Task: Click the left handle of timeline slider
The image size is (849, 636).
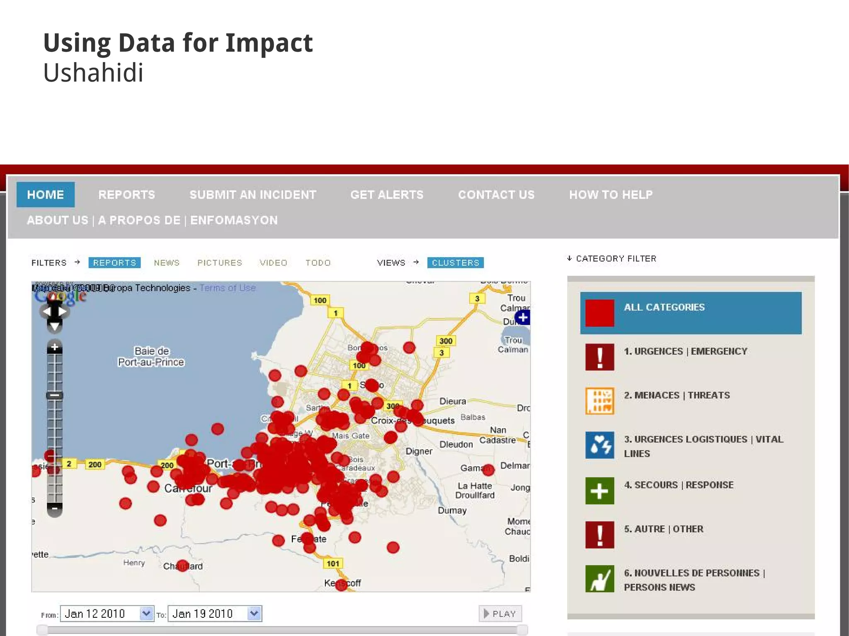Action: click(x=42, y=630)
